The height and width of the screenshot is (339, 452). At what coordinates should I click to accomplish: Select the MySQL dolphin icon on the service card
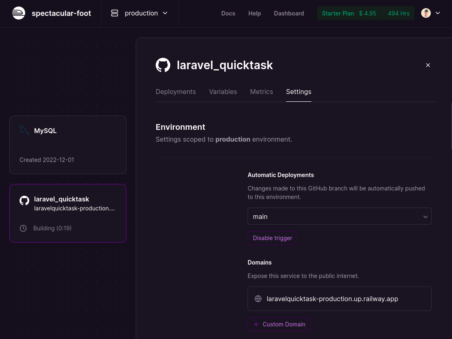point(24,130)
